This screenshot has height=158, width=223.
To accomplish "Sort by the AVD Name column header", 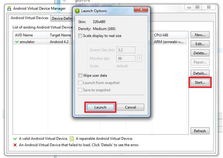I will coord(23,35).
